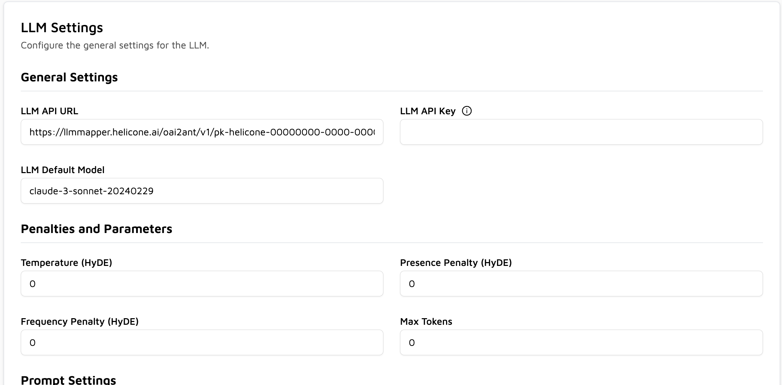Click the Presence Penalty (HyDE) label

tap(456, 262)
